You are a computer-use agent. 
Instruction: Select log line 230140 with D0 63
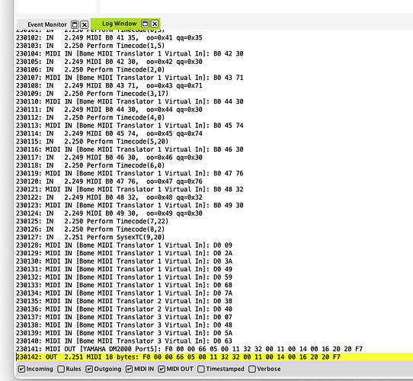click(x=124, y=341)
